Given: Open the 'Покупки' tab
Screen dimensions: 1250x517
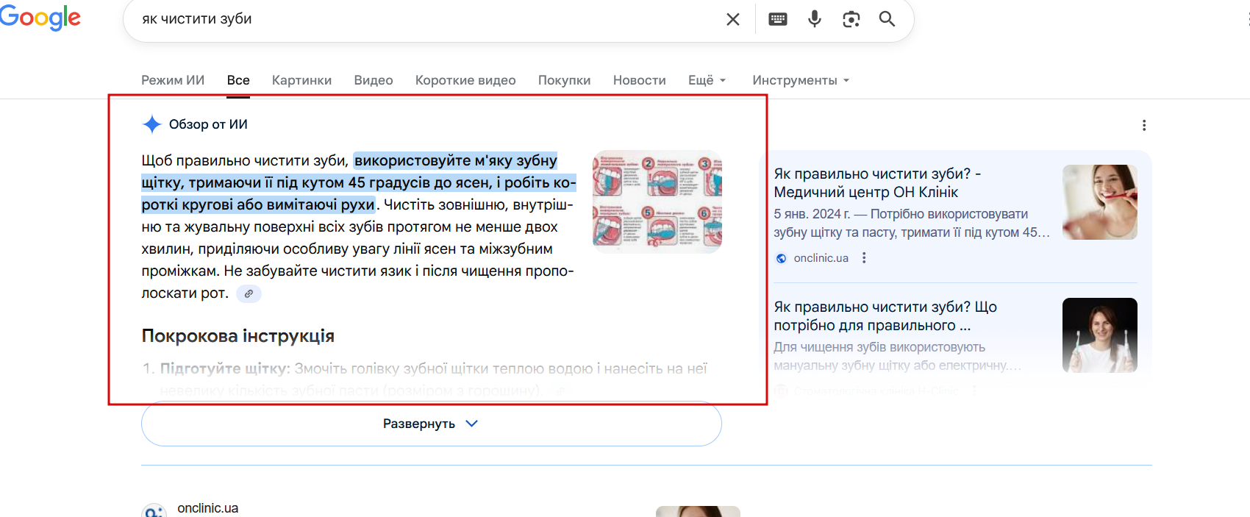Looking at the screenshot, I should (x=565, y=80).
